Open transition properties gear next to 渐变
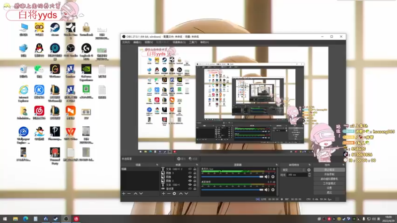Screen dimensions: 397x223 [x=309, y=170]
